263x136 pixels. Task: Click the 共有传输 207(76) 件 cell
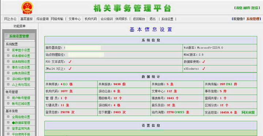pos(230,84)
